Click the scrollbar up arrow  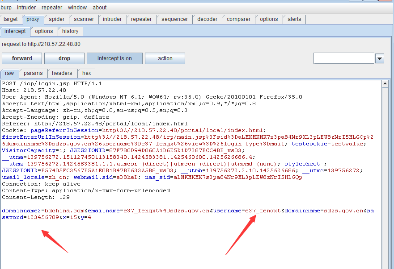(385, 84)
